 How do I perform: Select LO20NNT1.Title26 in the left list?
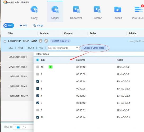pos(17,96)
